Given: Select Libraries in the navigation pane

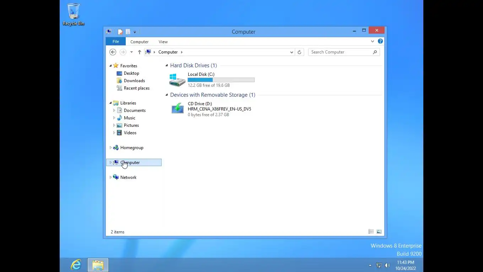Looking at the screenshot, I should [128, 103].
